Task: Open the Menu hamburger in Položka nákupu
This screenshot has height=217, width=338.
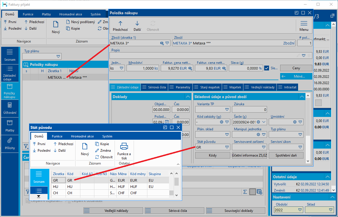Action: (304, 23)
